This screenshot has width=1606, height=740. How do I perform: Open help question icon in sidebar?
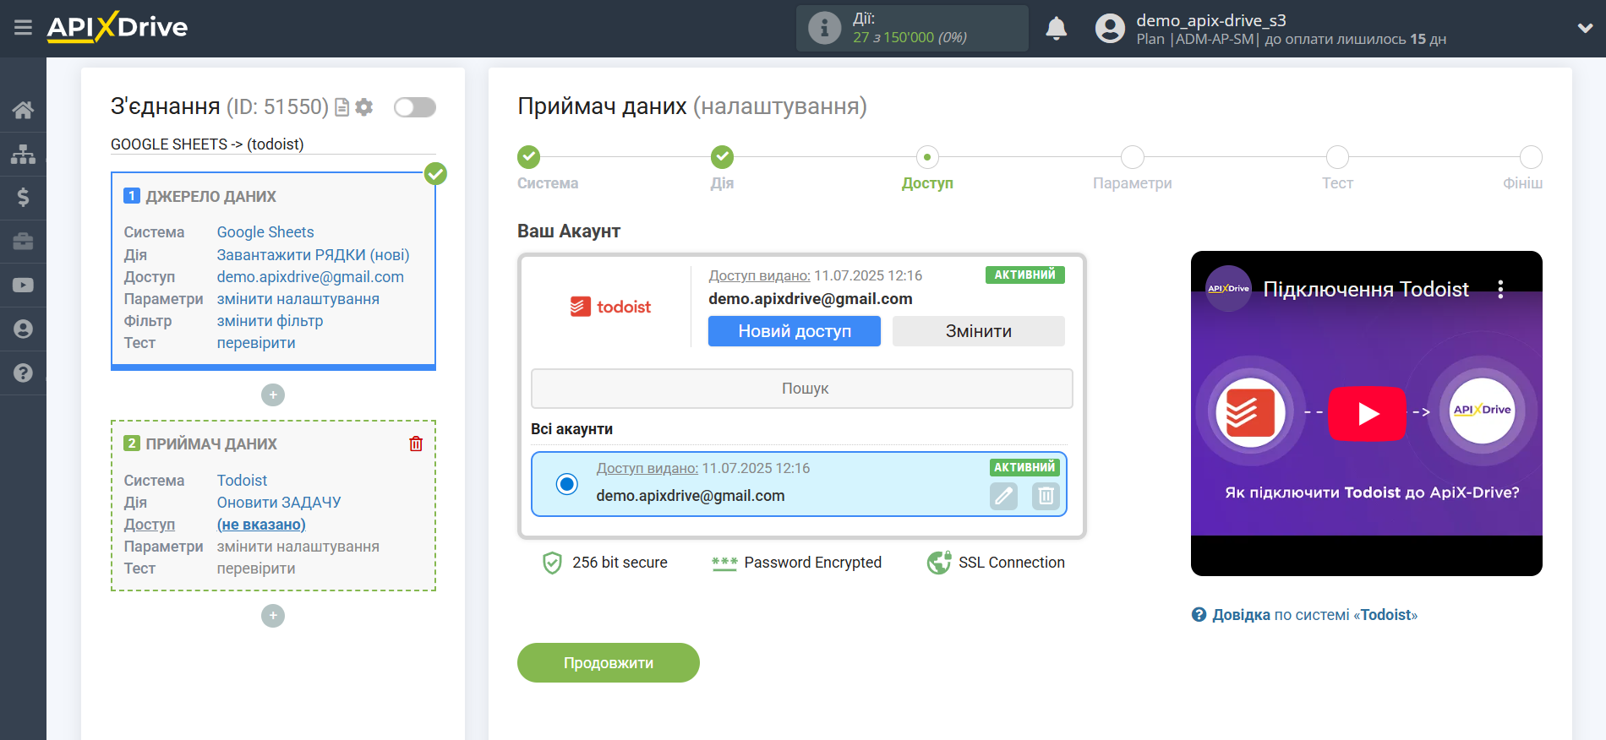click(x=23, y=373)
